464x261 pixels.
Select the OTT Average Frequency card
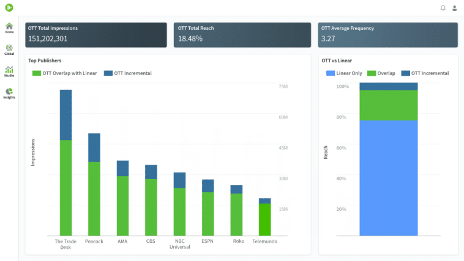(x=387, y=35)
